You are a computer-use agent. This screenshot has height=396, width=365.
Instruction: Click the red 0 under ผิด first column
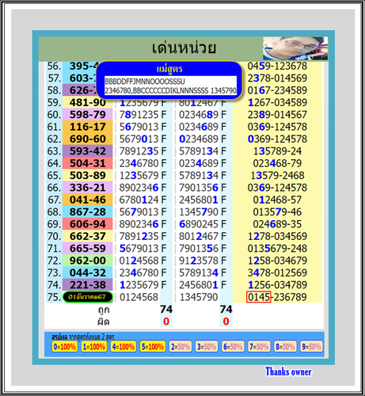(166, 322)
